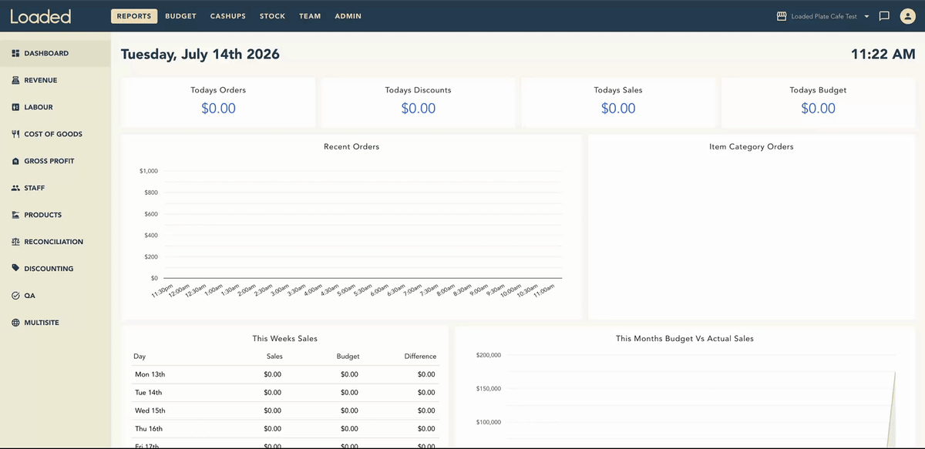
Task: Click the Gross Profit sidebar icon
Action: coord(15,161)
